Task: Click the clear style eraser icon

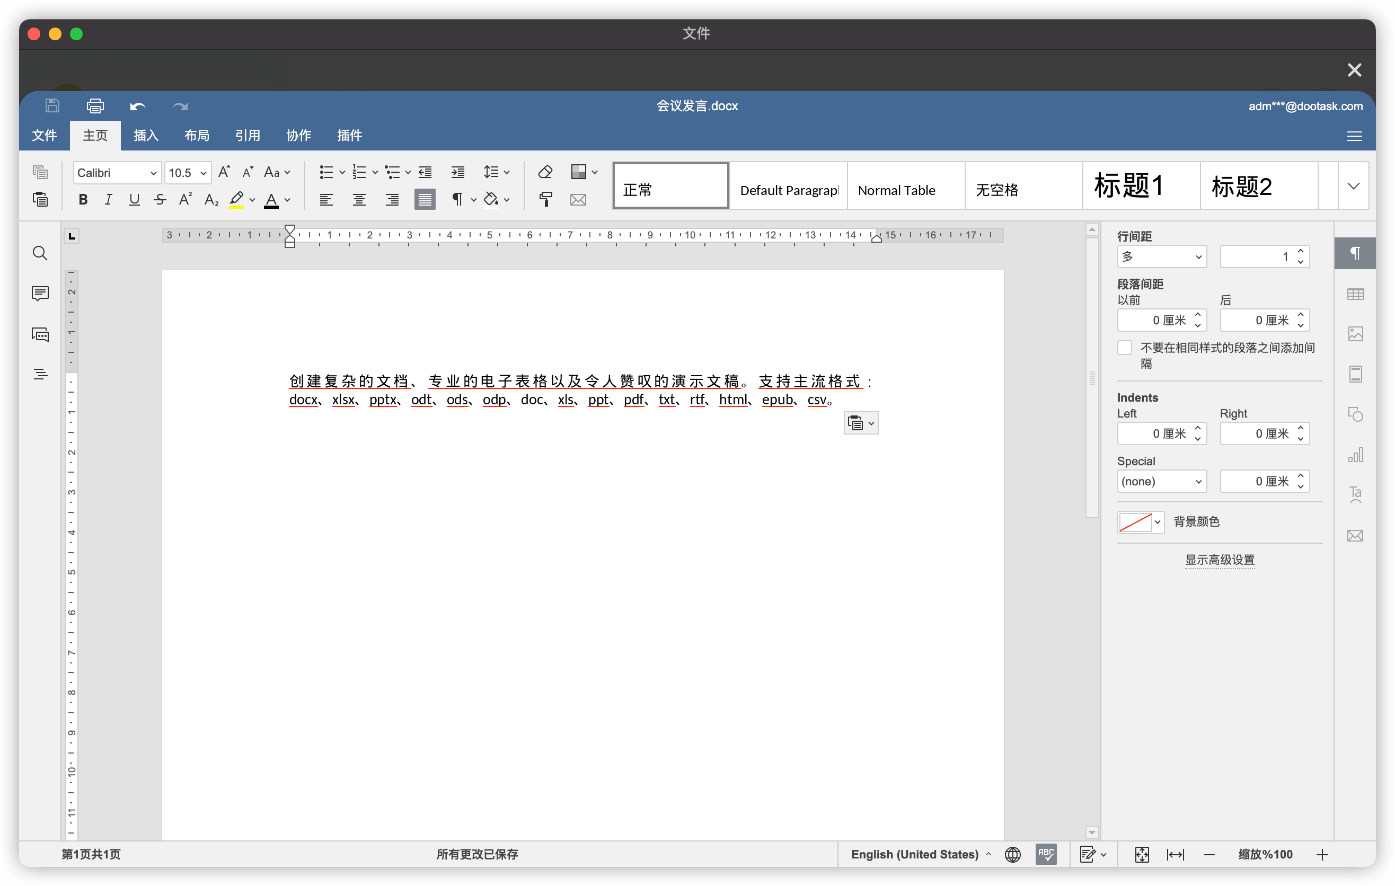Action: tap(545, 172)
